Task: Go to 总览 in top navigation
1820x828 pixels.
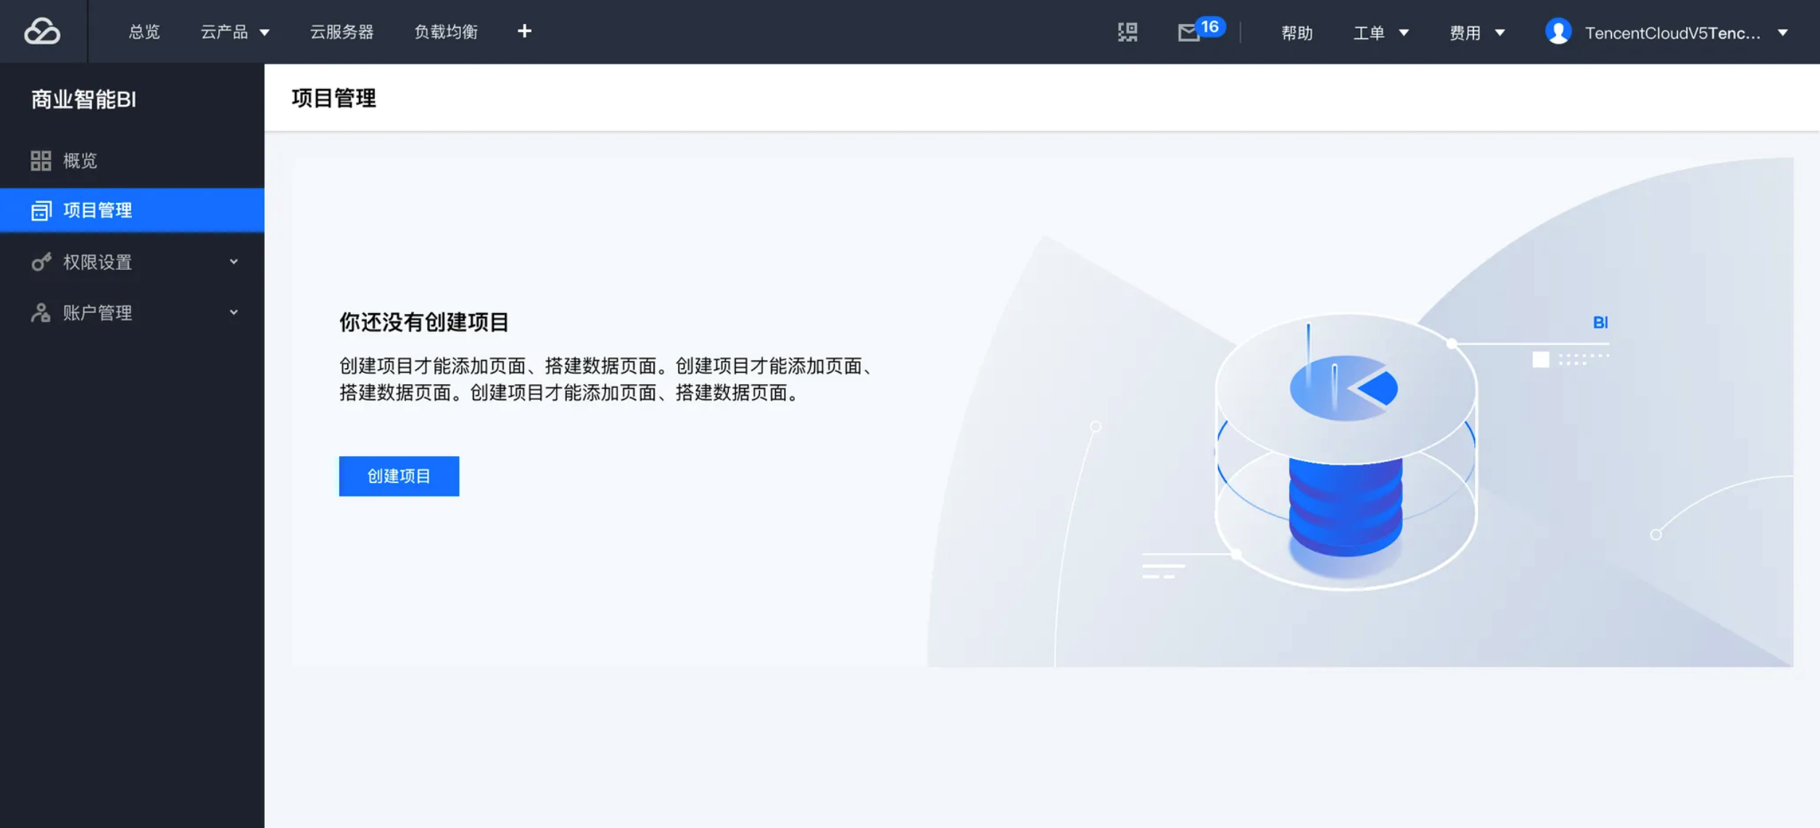Action: tap(144, 32)
